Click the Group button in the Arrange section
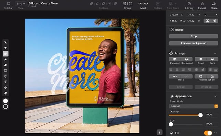 pos(181,87)
